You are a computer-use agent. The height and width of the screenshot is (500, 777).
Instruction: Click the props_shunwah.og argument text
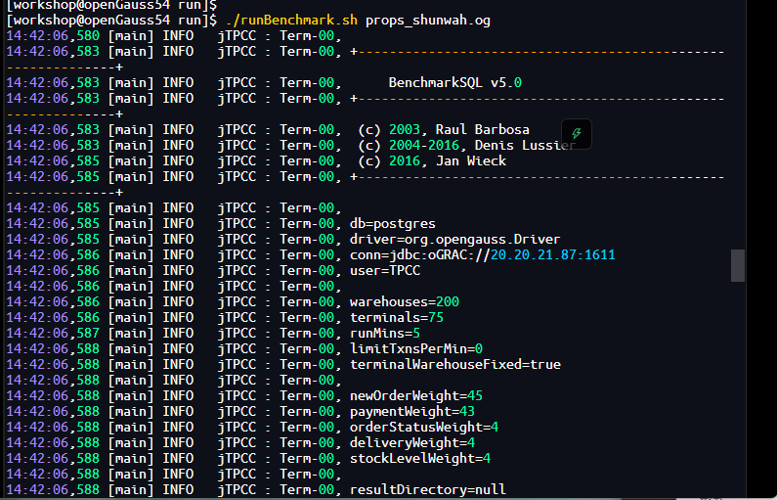coord(428,21)
